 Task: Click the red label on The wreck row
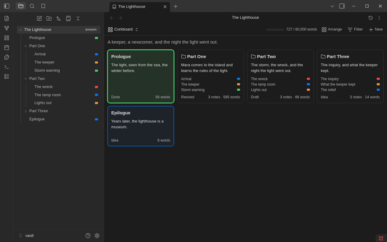96,87
